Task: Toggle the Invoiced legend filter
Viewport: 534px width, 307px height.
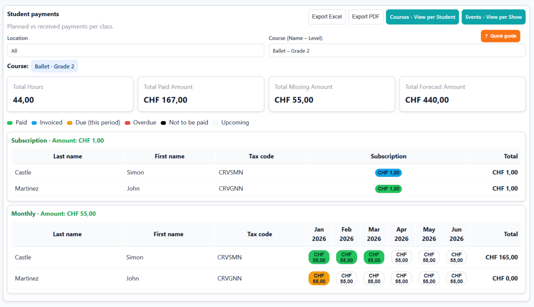Action: 47,122
